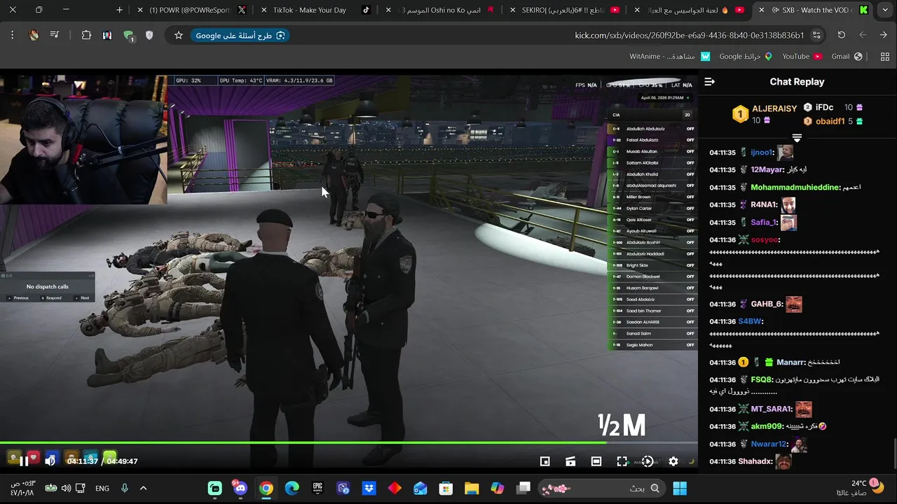Open the WitAnime bookmark
897x504 pixels.
coord(669,56)
